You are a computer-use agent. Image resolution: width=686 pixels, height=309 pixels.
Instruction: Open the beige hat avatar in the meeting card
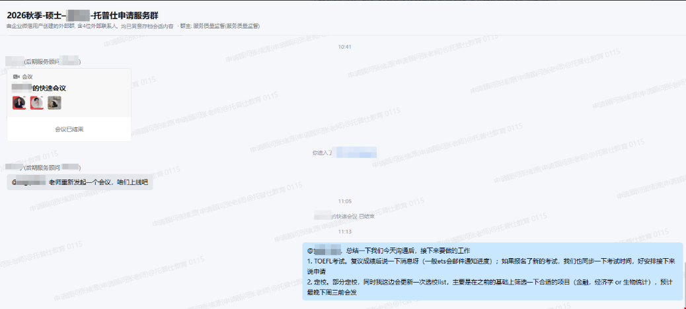[54, 103]
